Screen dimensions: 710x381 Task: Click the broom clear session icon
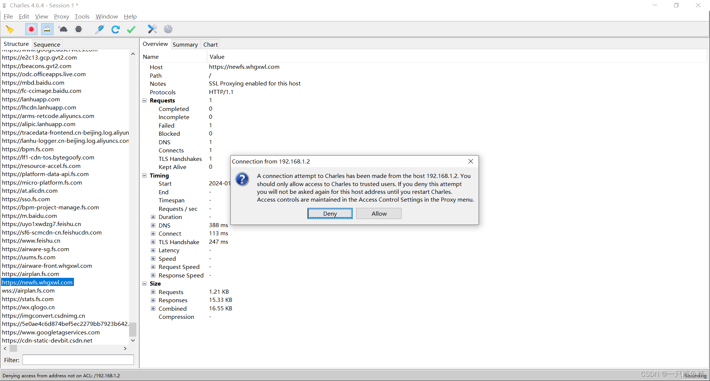tap(10, 29)
